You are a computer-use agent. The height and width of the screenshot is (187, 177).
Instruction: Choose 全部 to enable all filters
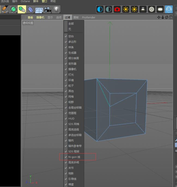click(71, 24)
